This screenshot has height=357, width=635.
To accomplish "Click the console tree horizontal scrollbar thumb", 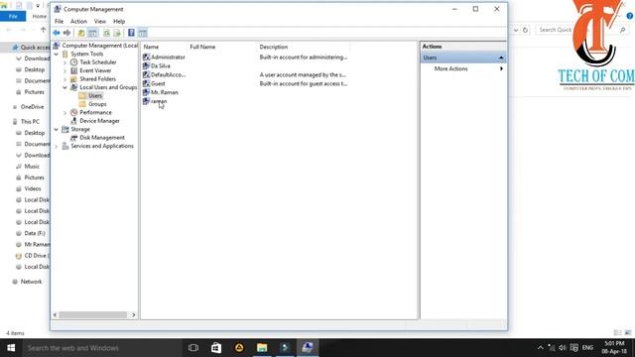I will tap(93, 315).
